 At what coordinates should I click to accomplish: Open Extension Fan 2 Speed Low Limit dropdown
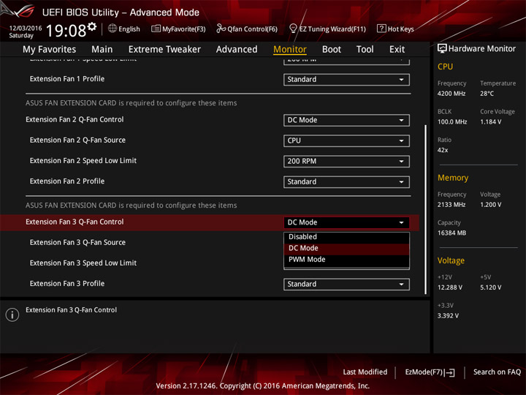click(346, 161)
